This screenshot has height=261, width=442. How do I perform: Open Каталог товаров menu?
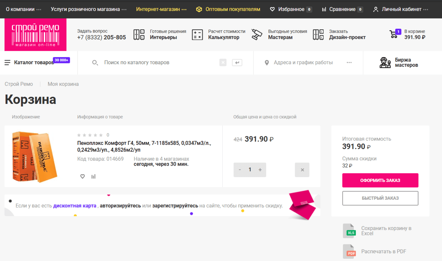click(x=34, y=62)
